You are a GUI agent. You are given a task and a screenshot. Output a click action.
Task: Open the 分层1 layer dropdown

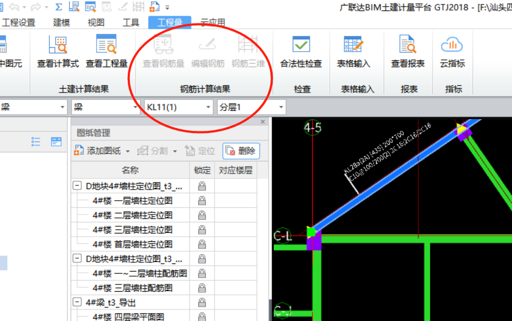pyautogui.click(x=281, y=107)
